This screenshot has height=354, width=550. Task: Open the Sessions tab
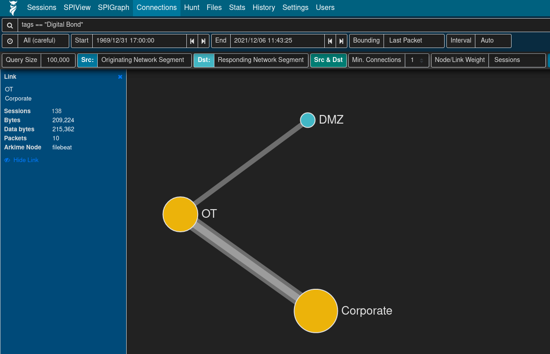42,8
